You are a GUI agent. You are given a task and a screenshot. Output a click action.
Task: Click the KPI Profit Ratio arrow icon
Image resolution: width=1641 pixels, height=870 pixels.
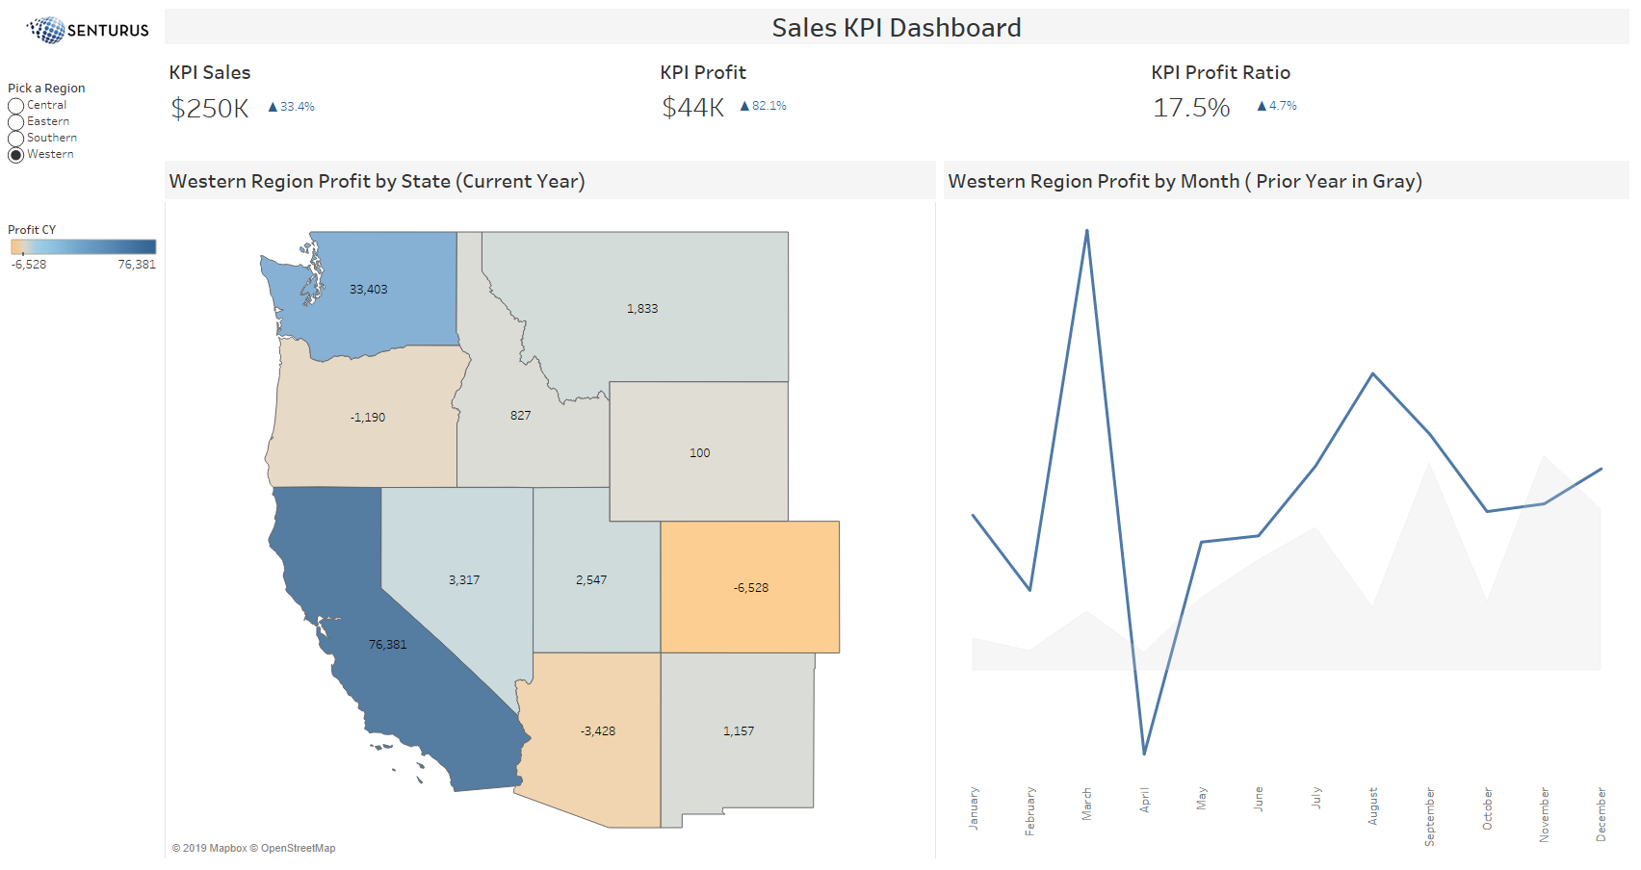click(x=1262, y=105)
